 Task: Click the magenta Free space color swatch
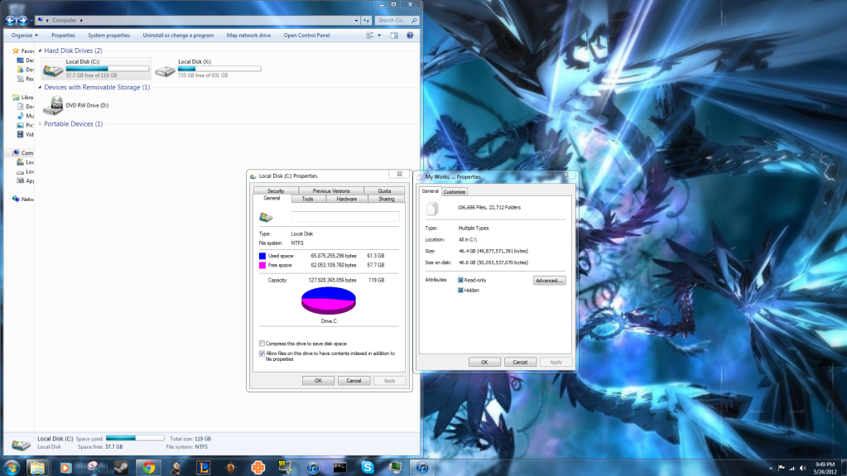262,265
